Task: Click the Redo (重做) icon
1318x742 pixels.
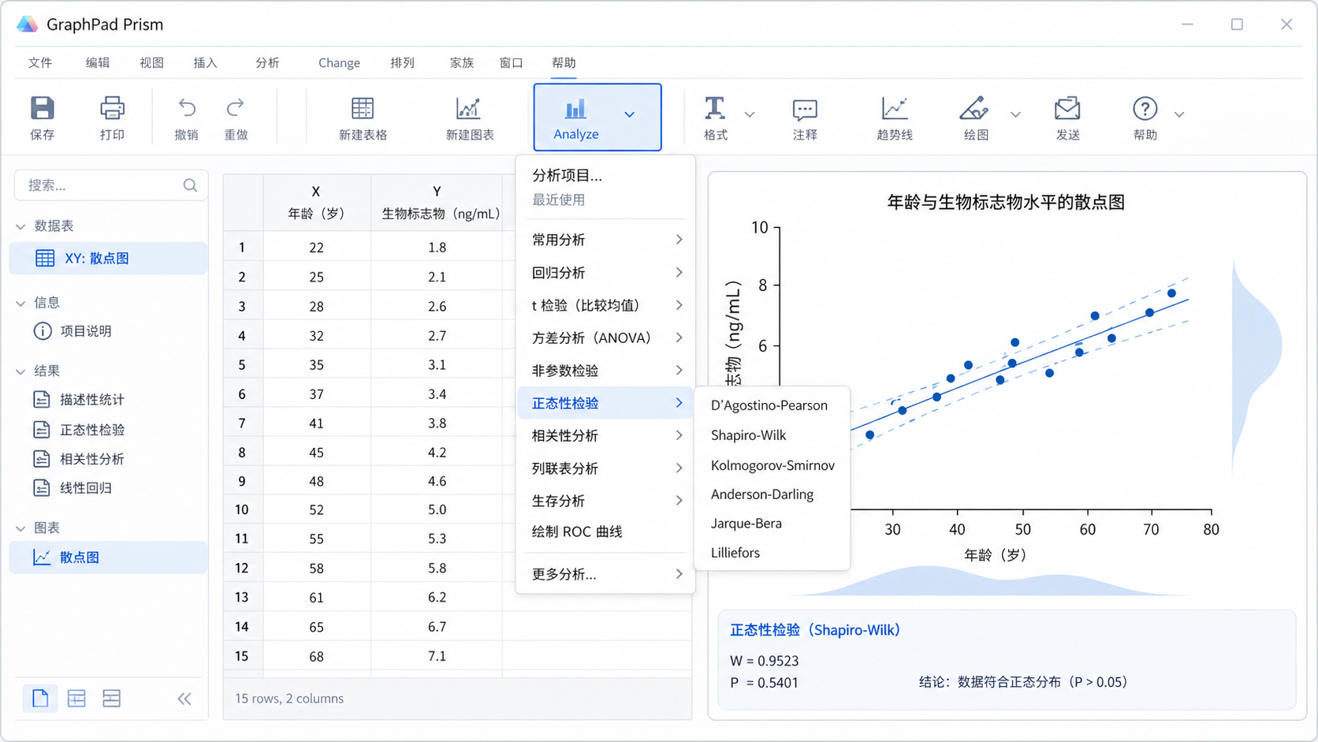Action: click(236, 108)
